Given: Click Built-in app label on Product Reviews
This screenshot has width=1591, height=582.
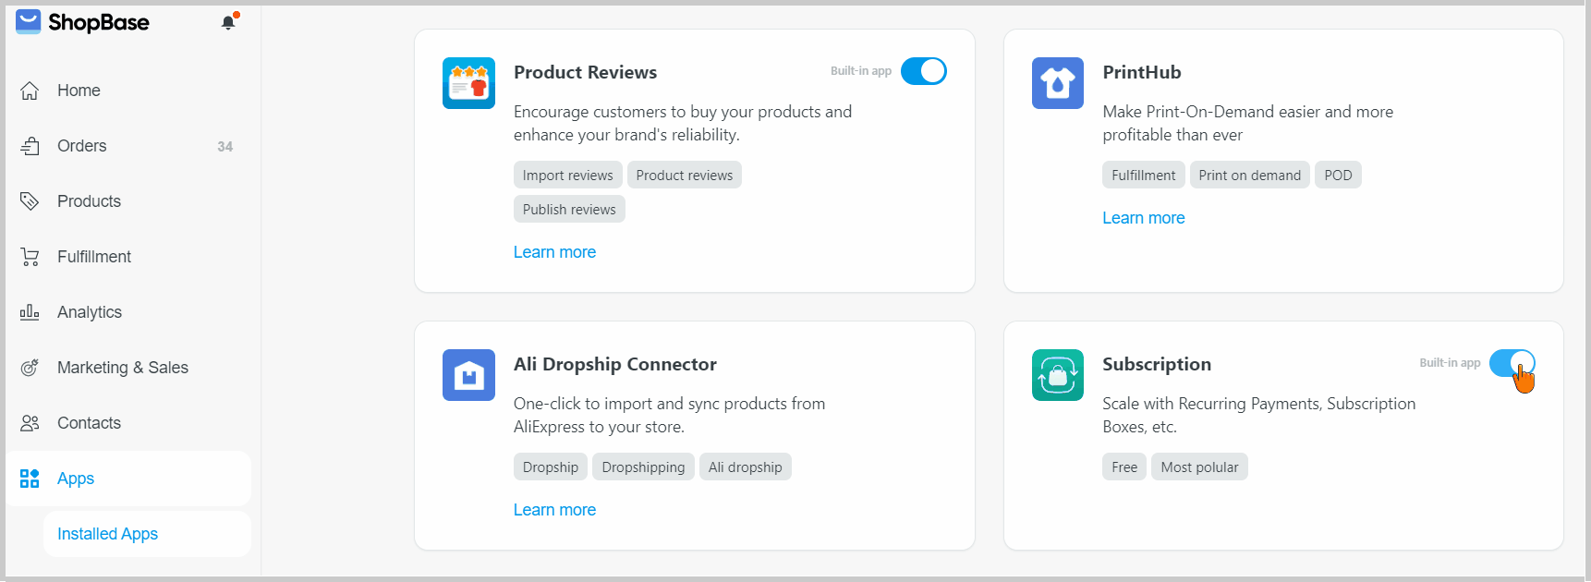Looking at the screenshot, I should click(861, 71).
